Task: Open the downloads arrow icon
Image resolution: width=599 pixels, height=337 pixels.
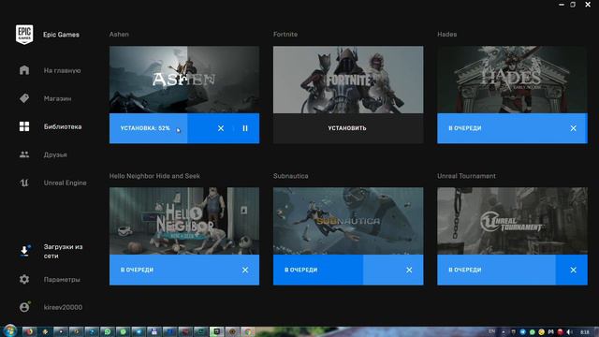Action: [x=24, y=251]
